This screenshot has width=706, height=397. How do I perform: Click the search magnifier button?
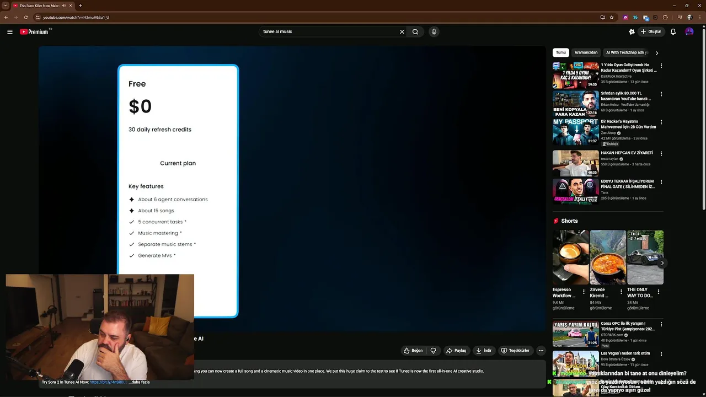point(415,31)
